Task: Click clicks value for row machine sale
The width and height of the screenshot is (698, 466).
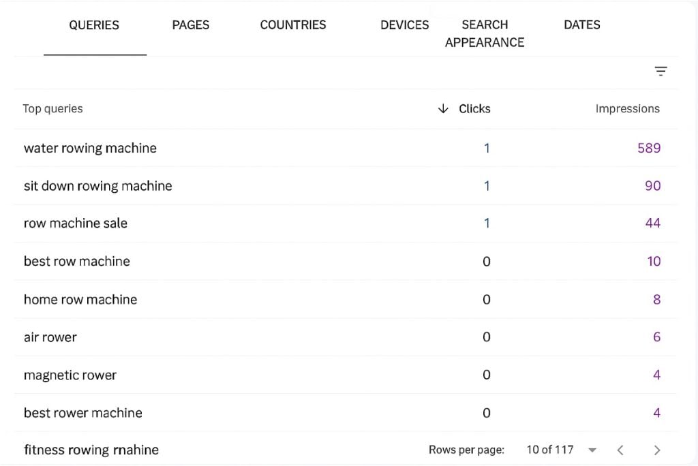Action: tap(487, 223)
